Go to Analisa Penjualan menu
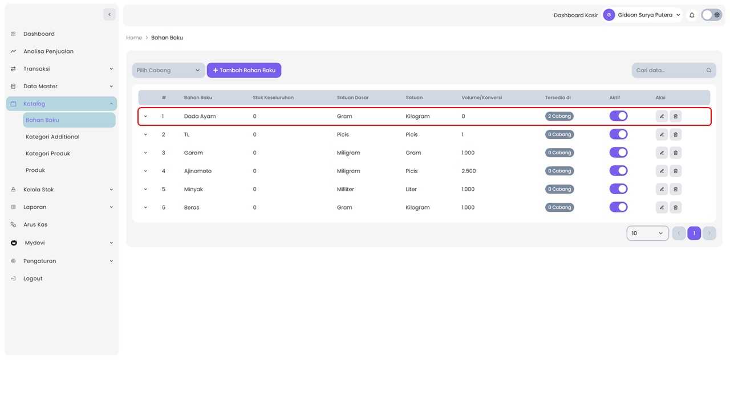This screenshot has width=730, height=410. coord(48,51)
